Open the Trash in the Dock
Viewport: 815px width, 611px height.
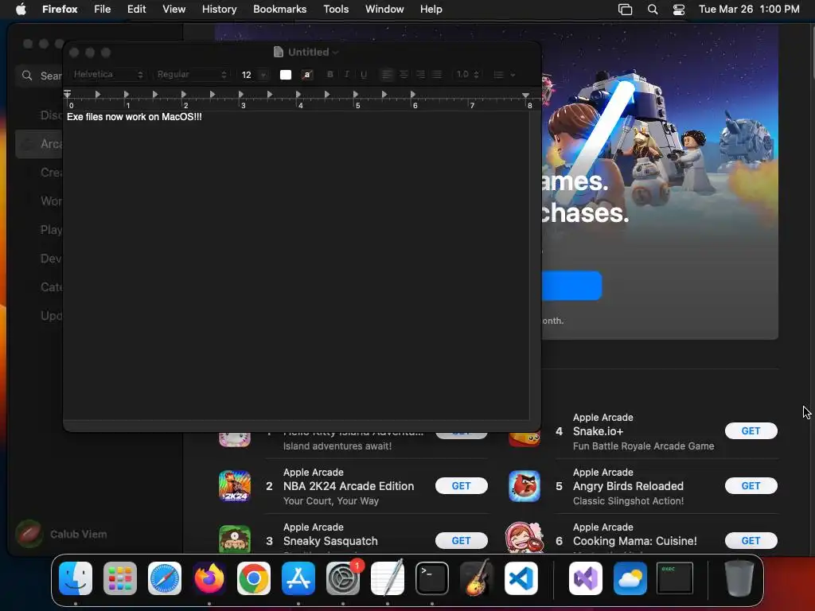739,578
